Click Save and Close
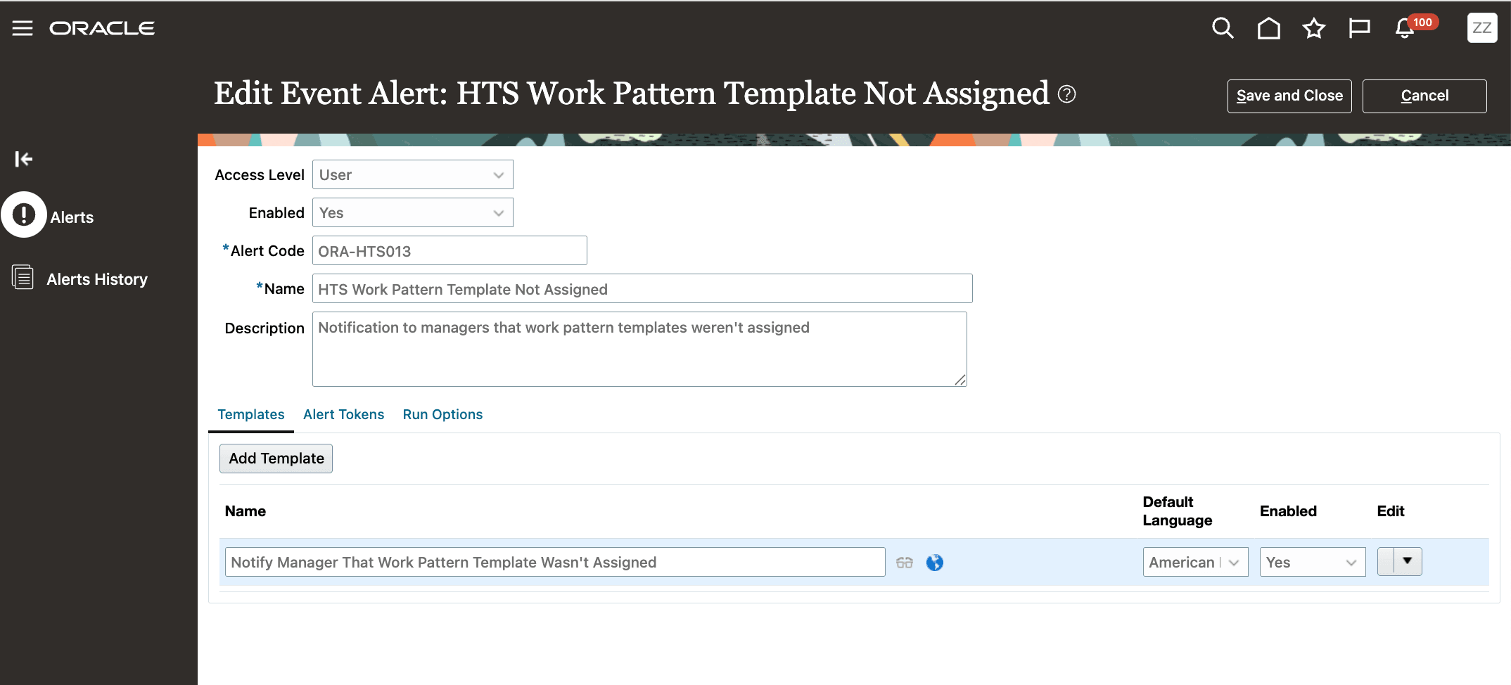 tap(1289, 96)
